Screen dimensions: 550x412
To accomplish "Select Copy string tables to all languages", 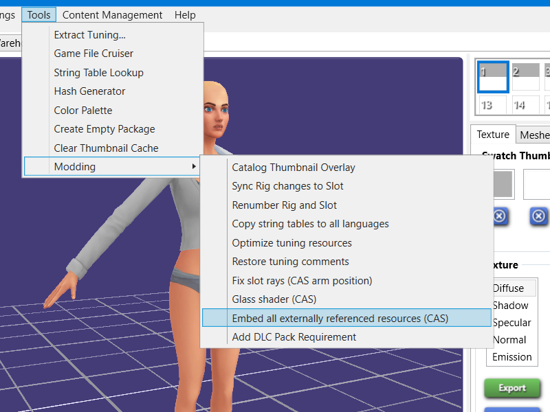I will (x=346, y=224).
